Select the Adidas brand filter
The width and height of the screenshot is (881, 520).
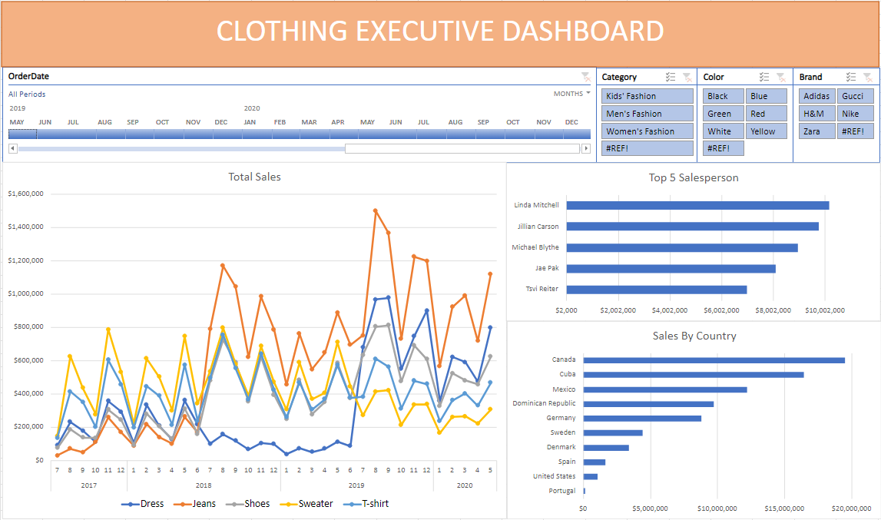[x=817, y=96]
